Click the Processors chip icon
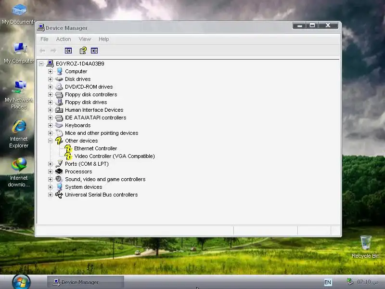The width and height of the screenshot is (385, 289). pos(59,171)
